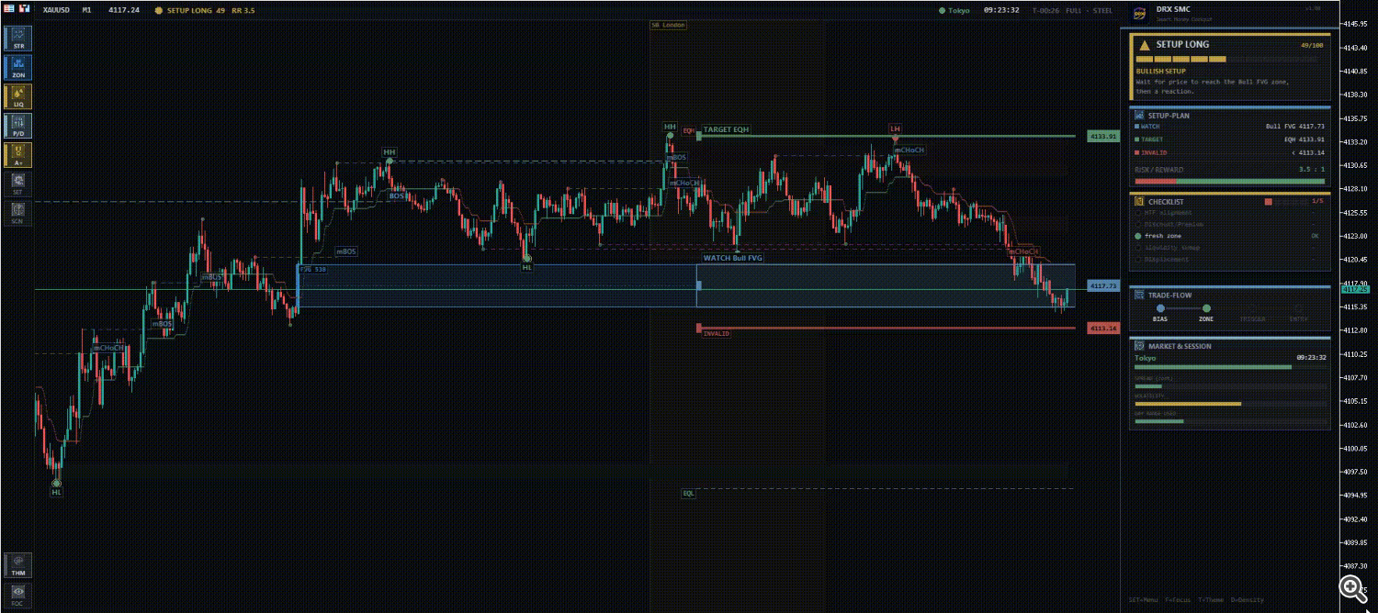Image resolution: width=1378 pixels, height=613 pixels.
Task: Click the 1/5 checklist count
Action: tap(1318, 201)
